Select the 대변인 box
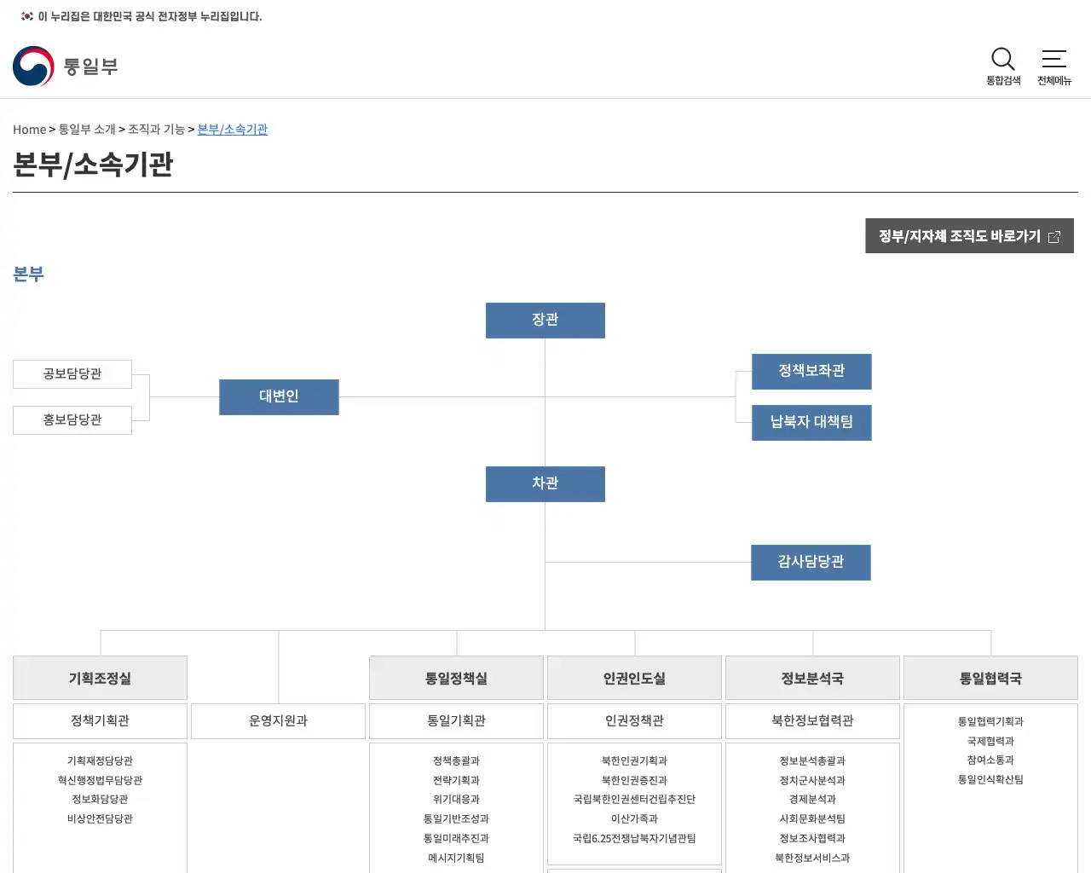 [x=279, y=397]
